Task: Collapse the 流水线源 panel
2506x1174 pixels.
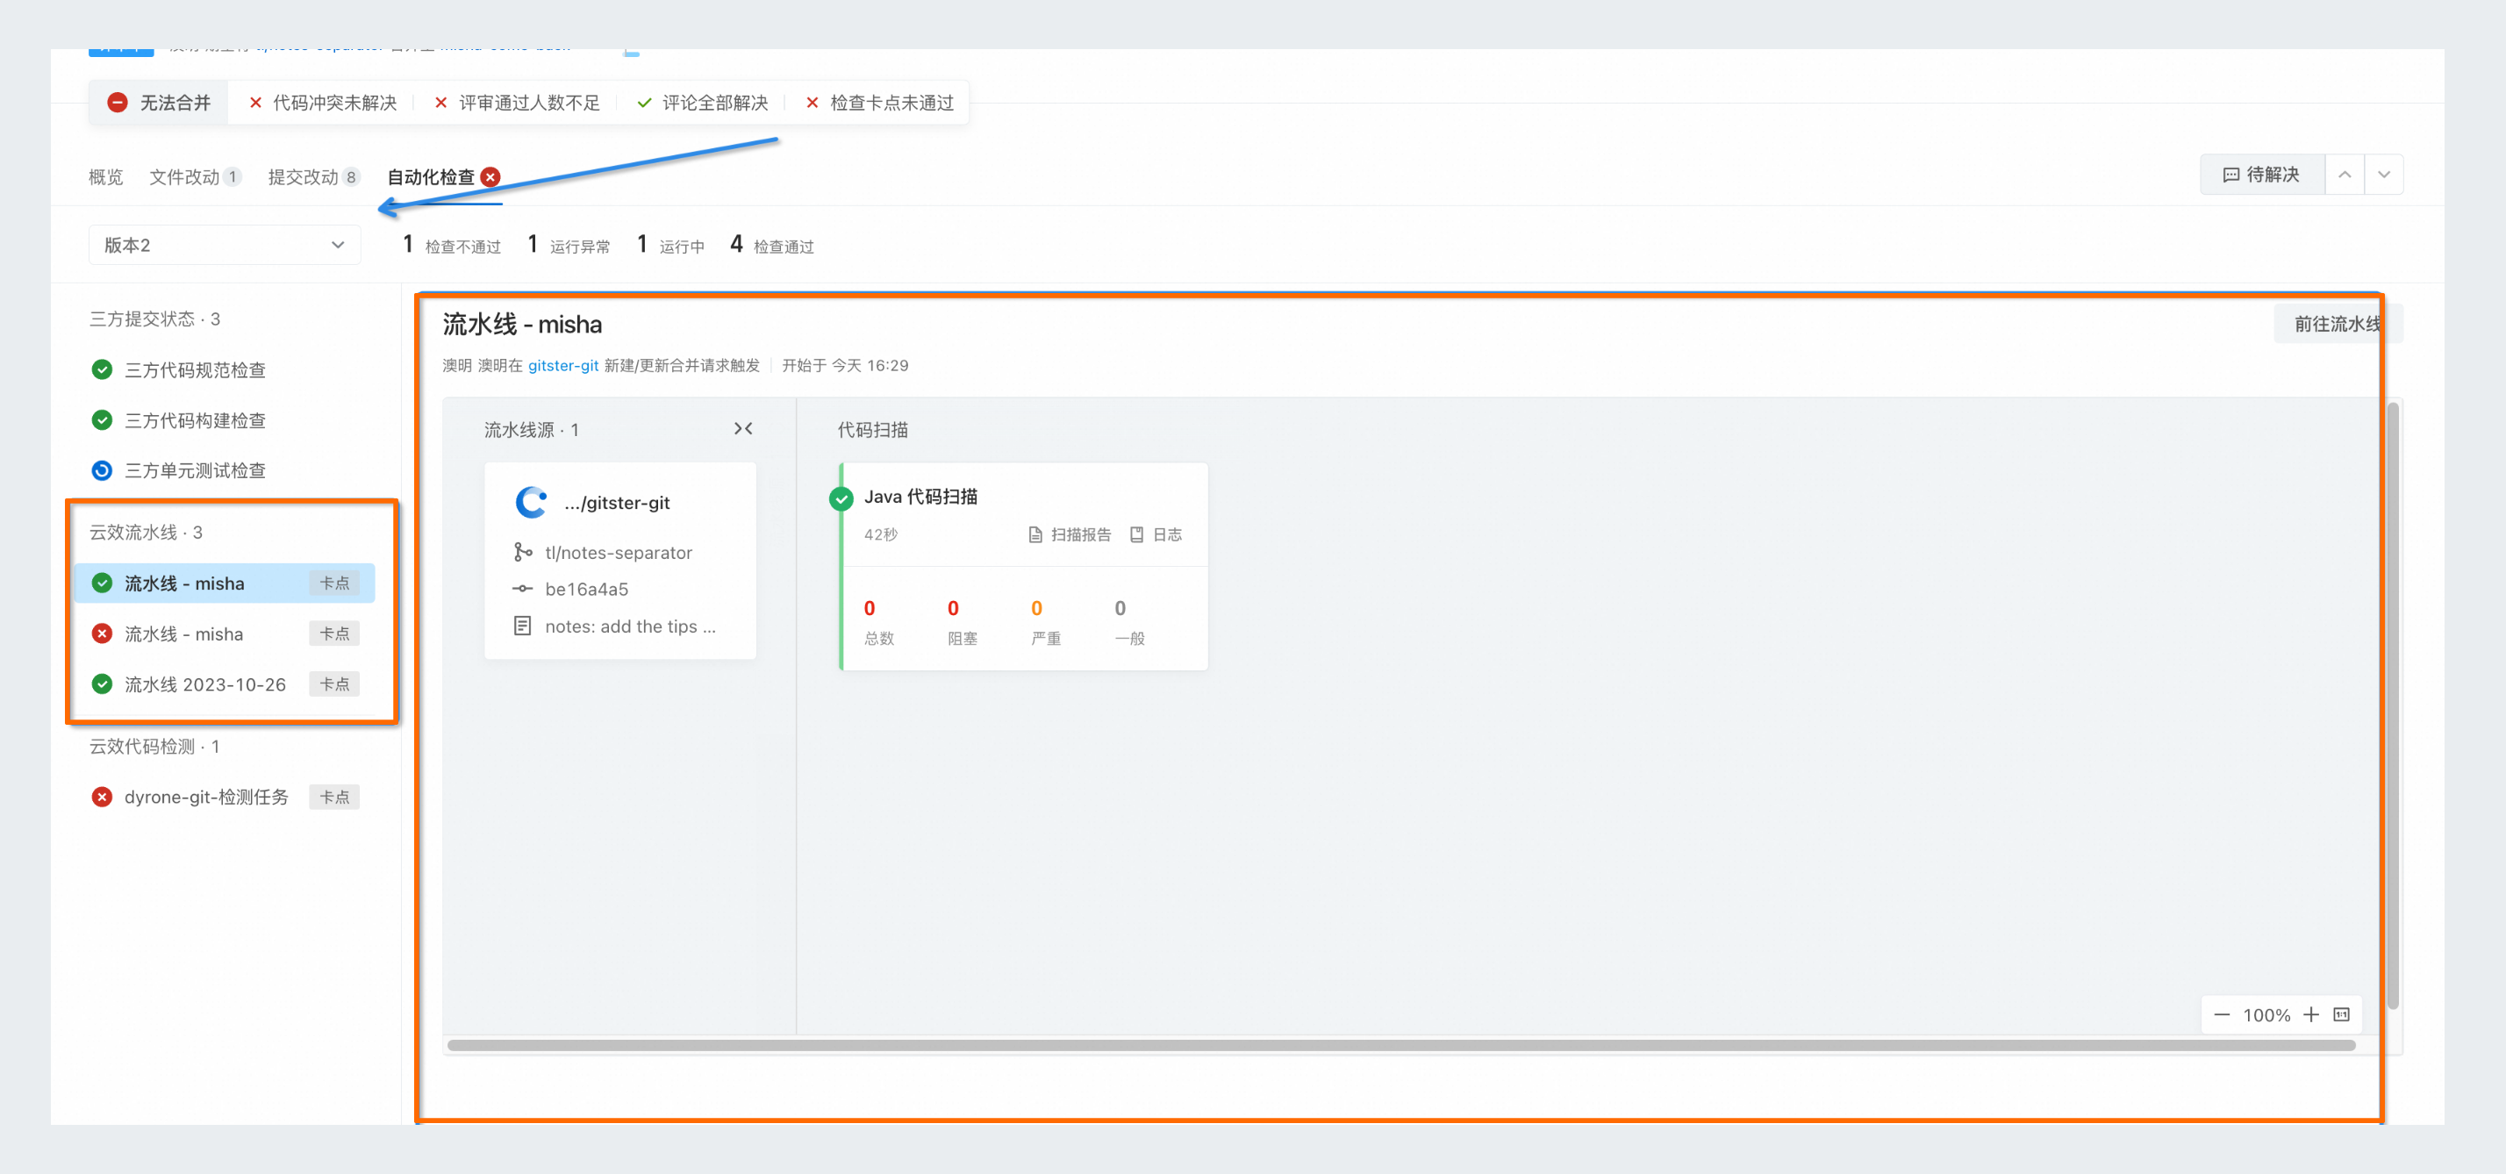Action: (743, 429)
